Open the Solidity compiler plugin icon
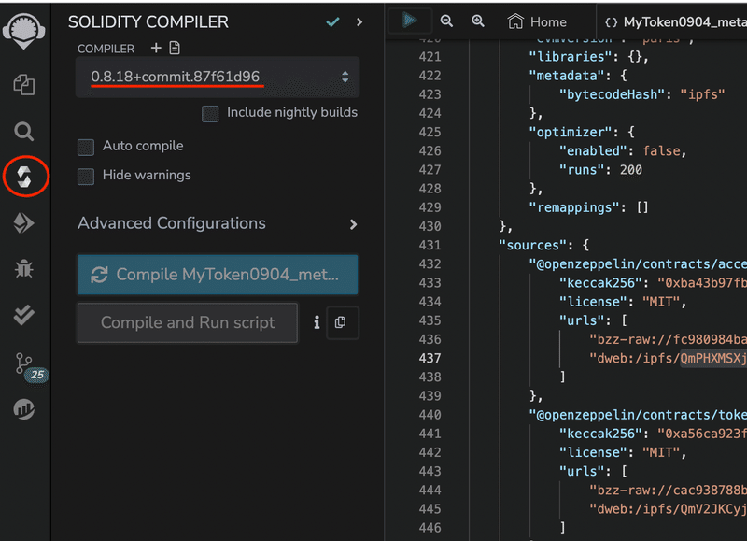The height and width of the screenshot is (541, 747). click(x=24, y=177)
